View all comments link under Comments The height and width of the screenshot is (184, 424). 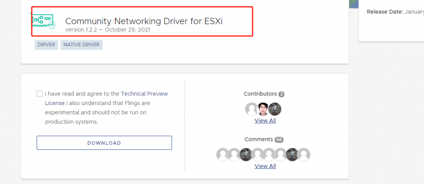point(265,166)
